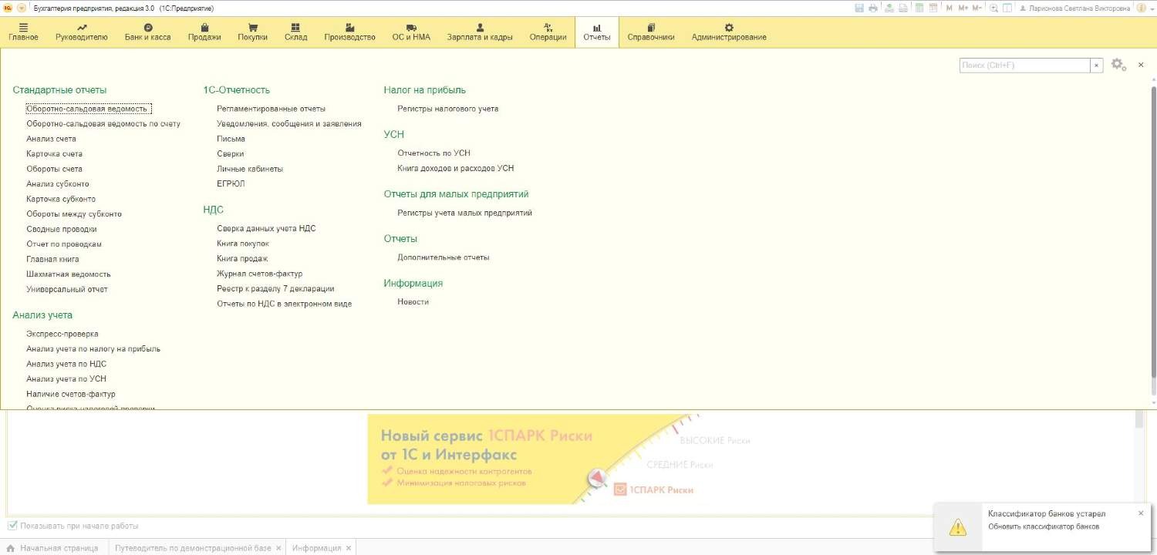The image size is (1157, 555).
Task: Switch to Путеводитель по демонстрационной базе tab
Action: point(192,548)
